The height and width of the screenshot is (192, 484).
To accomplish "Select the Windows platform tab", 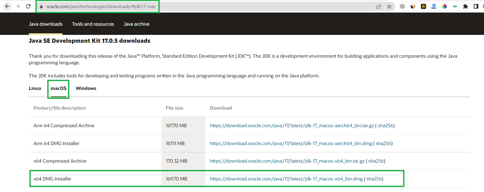I will click(86, 88).
